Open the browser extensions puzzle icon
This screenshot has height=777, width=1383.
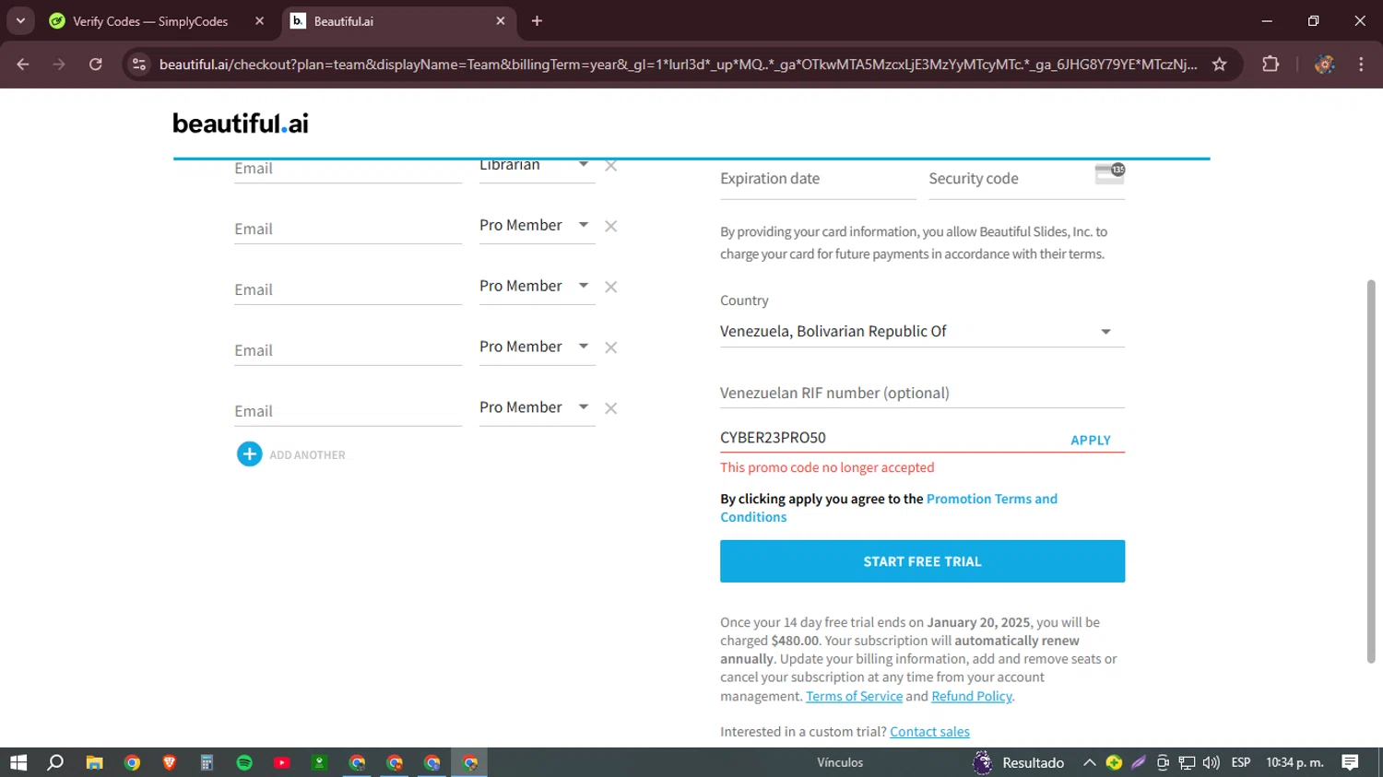(x=1271, y=64)
